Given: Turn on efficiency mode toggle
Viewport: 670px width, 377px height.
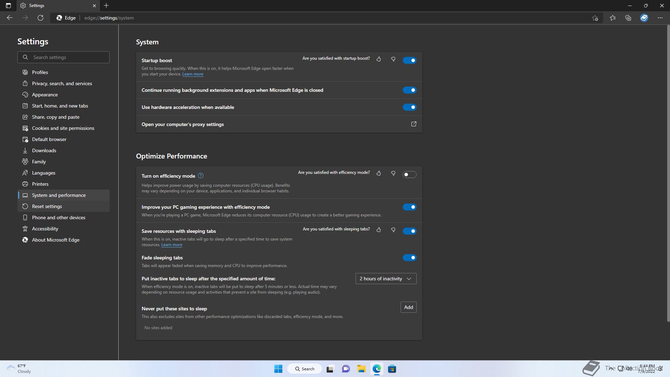Looking at the screenshot, I should (409, 175).
